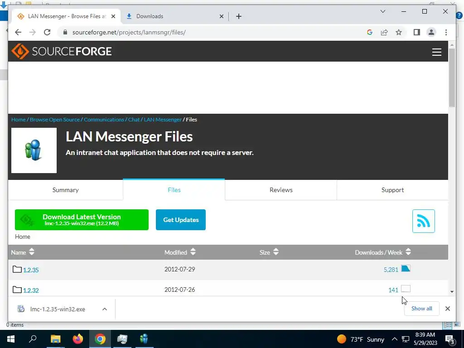Open the network icon in system tray

[406, 339]
